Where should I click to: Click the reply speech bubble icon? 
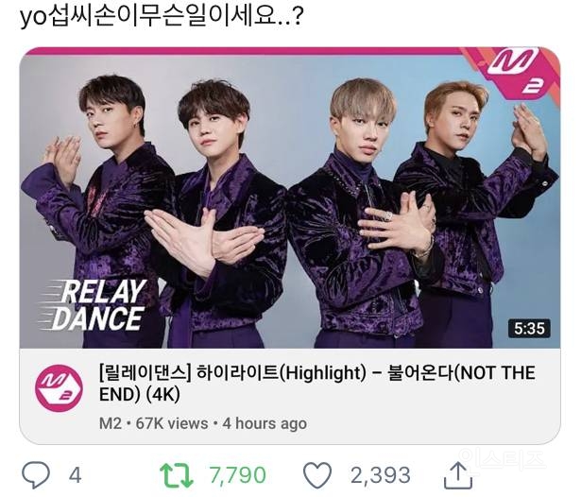36,474
